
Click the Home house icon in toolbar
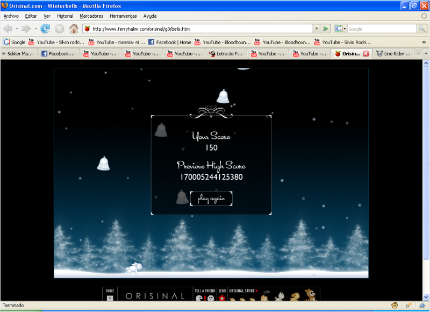(x=74, y=29)
